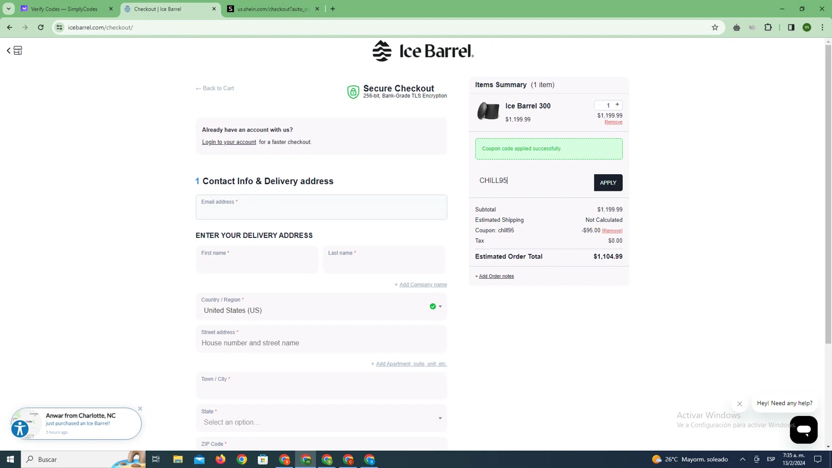Remove the chill95 coupon
The height and width of the screenshot is (468, 832).
612,231
